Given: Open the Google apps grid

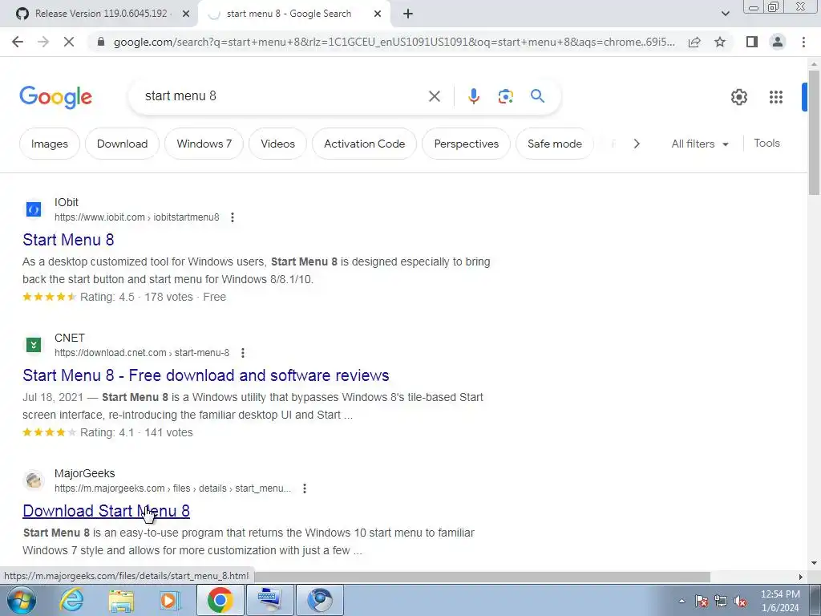Looking at the screenshot, I should click(776, 97).
